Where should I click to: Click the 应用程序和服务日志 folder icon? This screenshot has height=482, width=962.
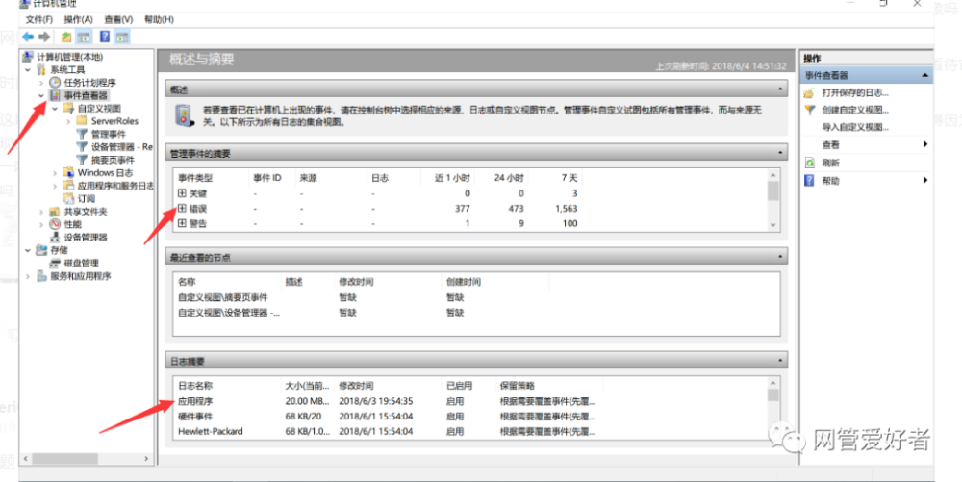68,185
